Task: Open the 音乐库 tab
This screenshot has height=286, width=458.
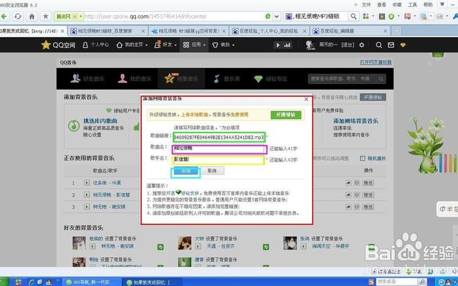Action: tap(227, 79)
